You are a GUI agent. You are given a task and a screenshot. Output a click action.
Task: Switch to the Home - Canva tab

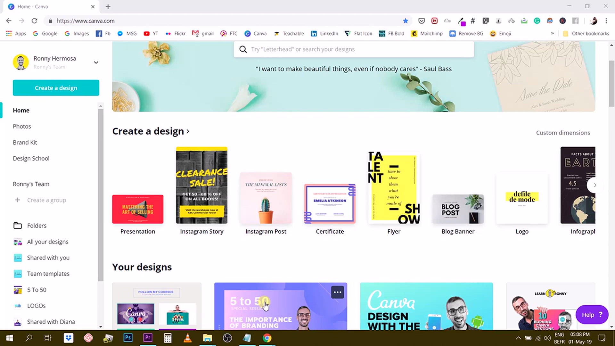coord(51,6)
